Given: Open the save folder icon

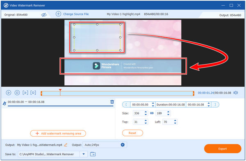Looking at the screenshot, I should tap(93, 154).
